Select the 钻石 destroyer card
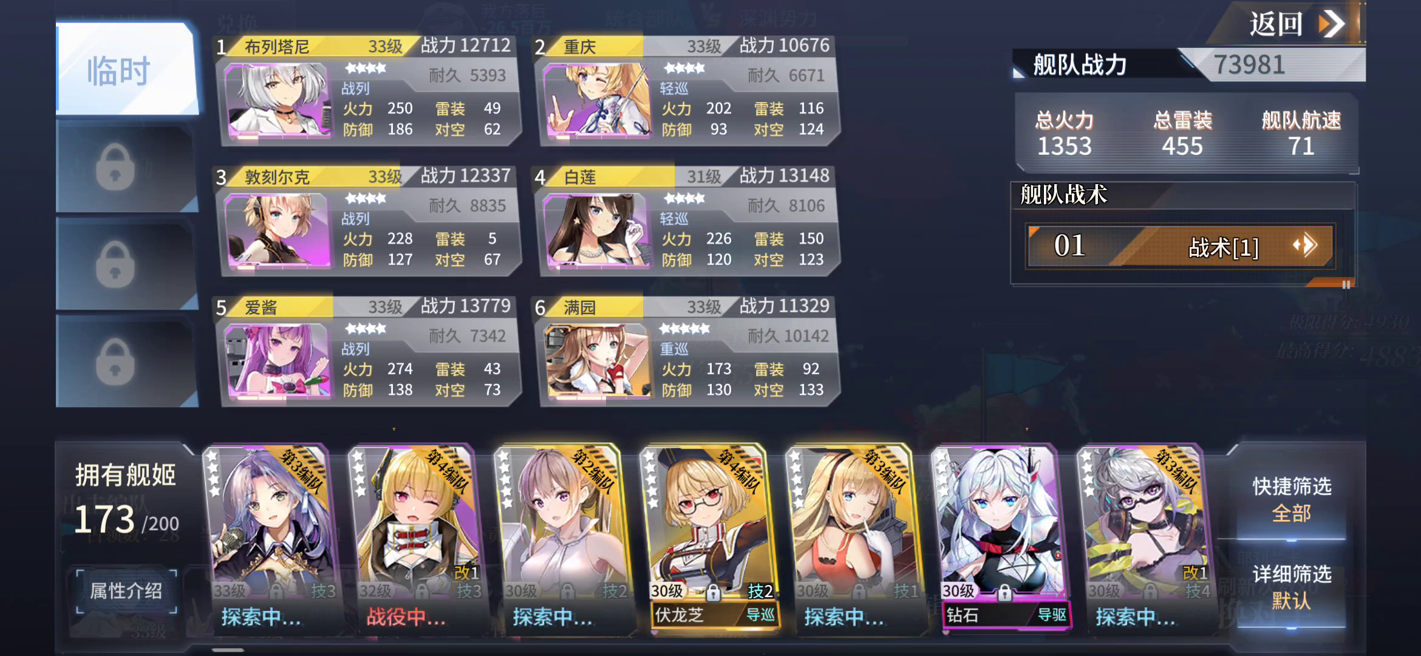This screenshot has height=656, width=1421. coord(1002,538)
